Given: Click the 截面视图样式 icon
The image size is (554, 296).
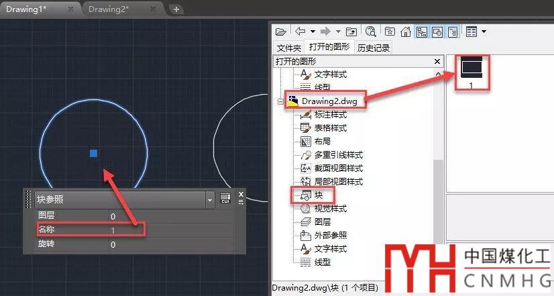Looking at the screenshot, I should [306, 168].
